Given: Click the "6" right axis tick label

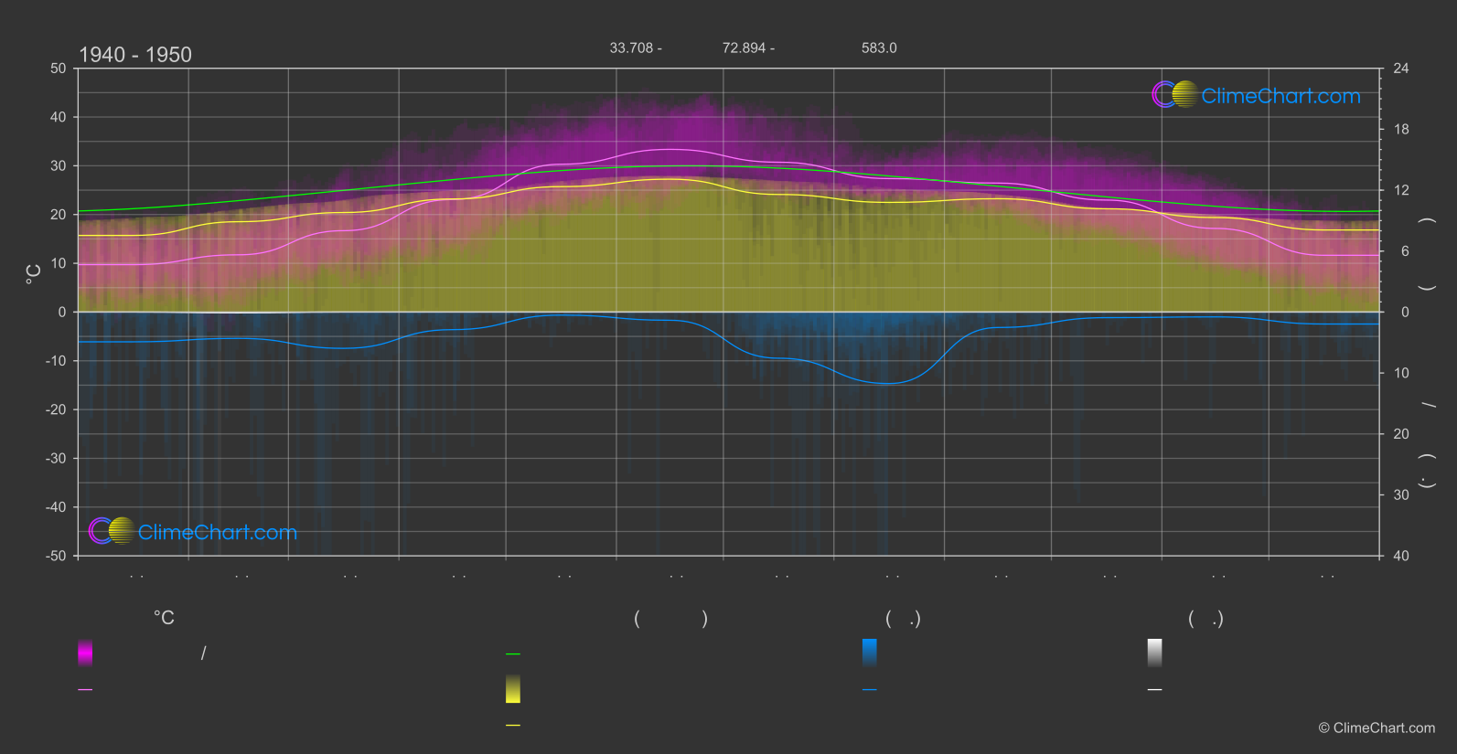Looking at the screenshot, I should [1405, 251].
